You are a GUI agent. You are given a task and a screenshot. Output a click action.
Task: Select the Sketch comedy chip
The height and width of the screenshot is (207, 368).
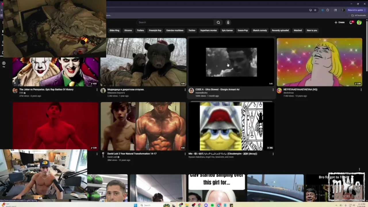click(x=260, y=30)
